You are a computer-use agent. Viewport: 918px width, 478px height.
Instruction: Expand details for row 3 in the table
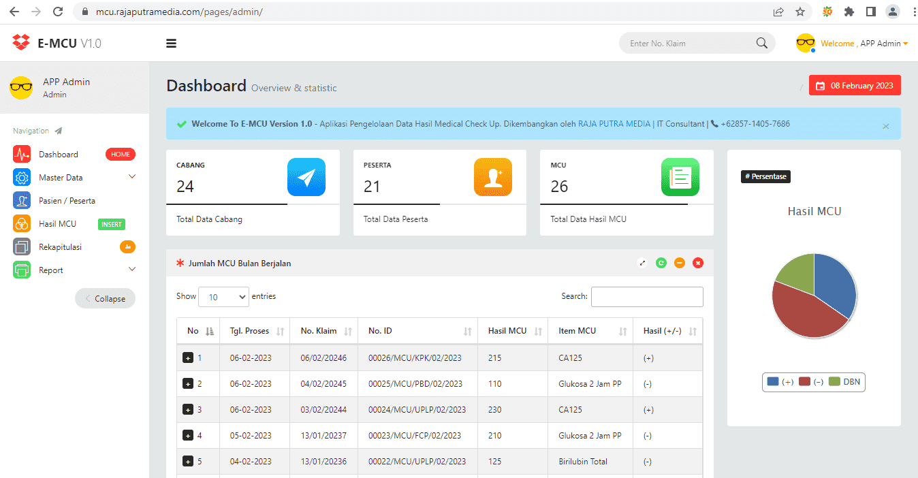pyautogui.click(x=187, y=409)
